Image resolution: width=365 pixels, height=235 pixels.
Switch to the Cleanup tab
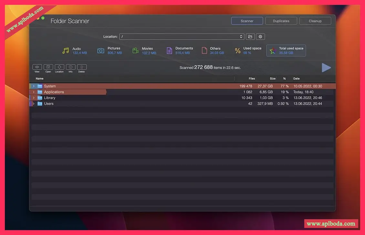pyautogui.click(x=315, y=21)
